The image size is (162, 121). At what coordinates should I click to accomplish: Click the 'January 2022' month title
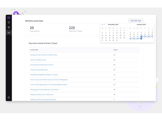pos(141,25)
